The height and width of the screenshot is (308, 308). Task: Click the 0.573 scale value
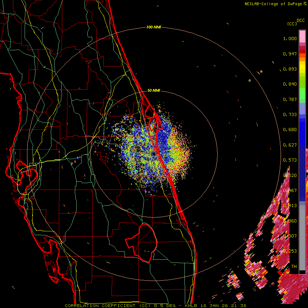coord(290,160)
